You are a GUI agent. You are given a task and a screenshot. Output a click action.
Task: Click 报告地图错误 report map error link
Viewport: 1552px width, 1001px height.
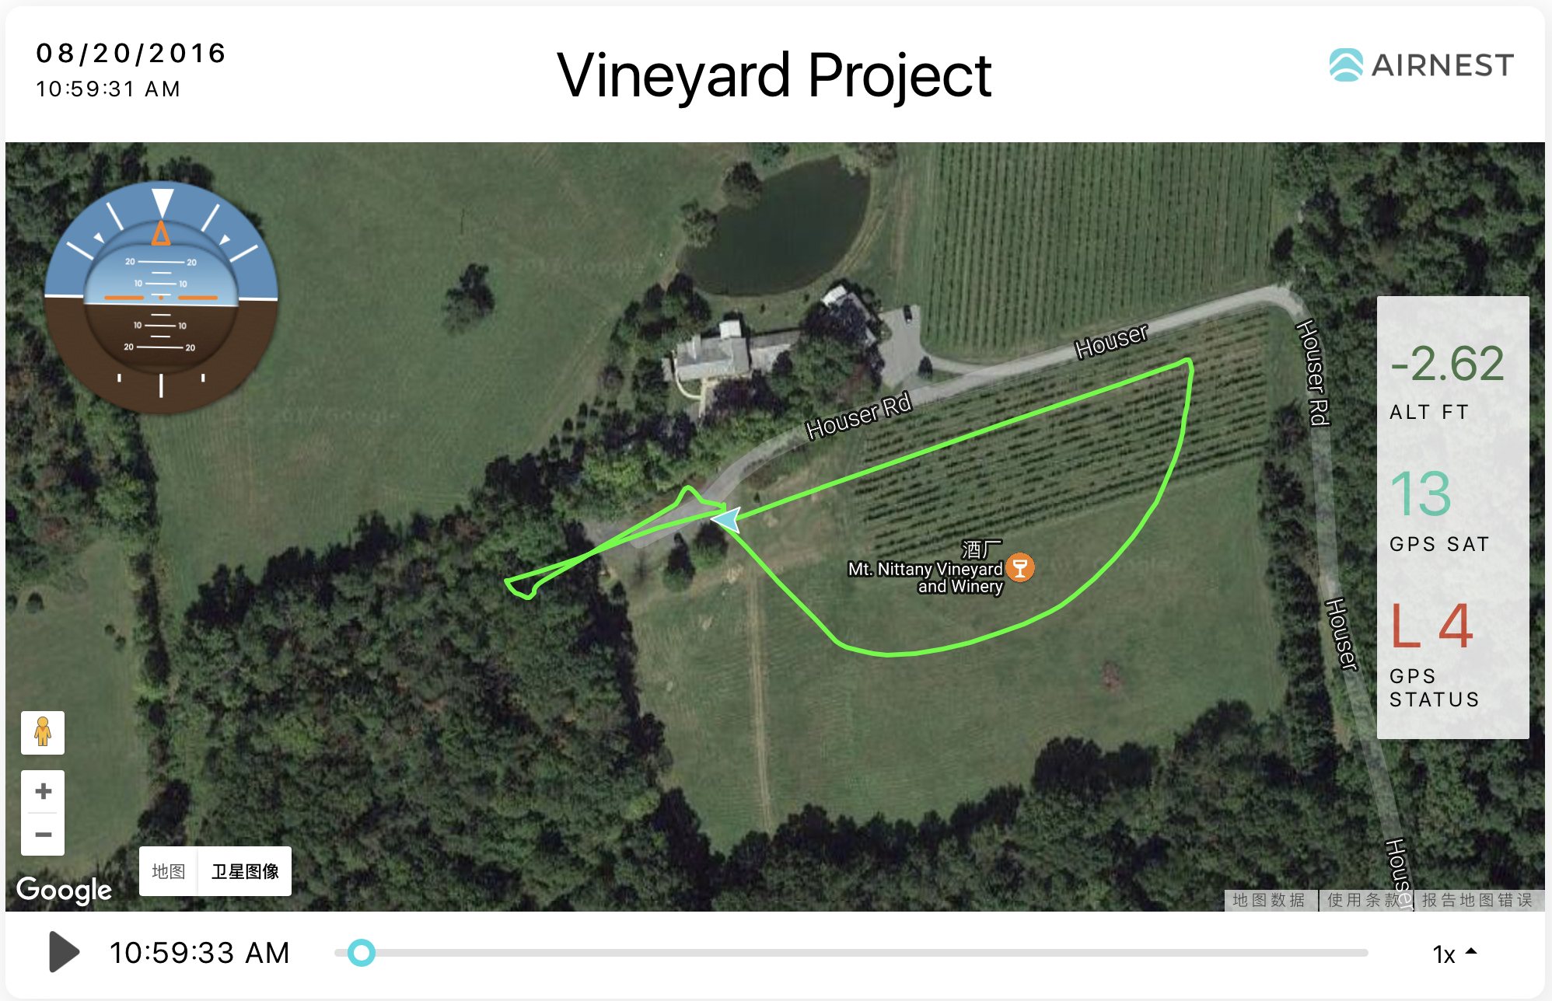pos(1478,900)
